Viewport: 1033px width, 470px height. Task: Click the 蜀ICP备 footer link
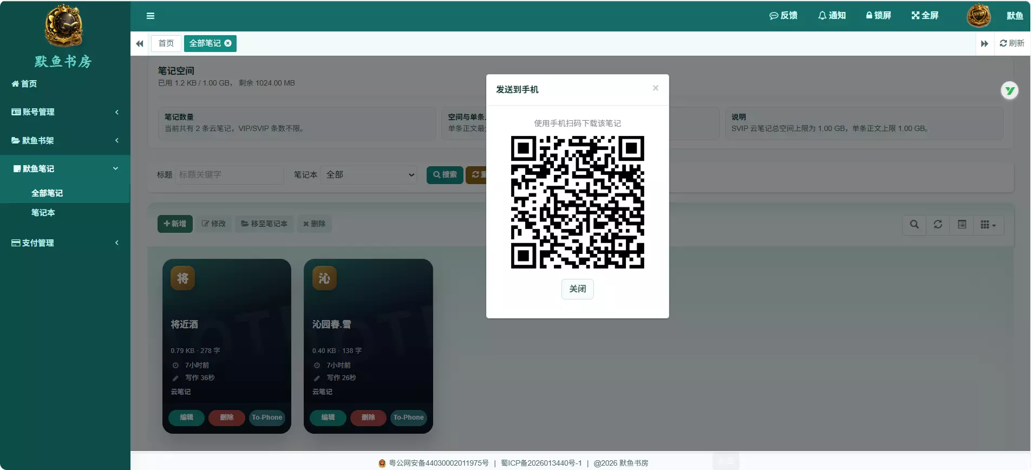coord(541,463)
